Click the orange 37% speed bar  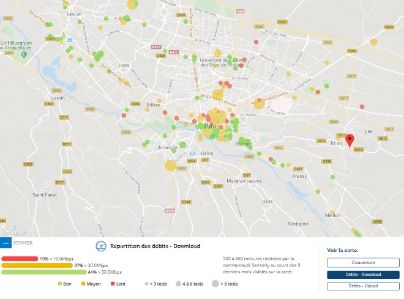click(x=37, y=265)
